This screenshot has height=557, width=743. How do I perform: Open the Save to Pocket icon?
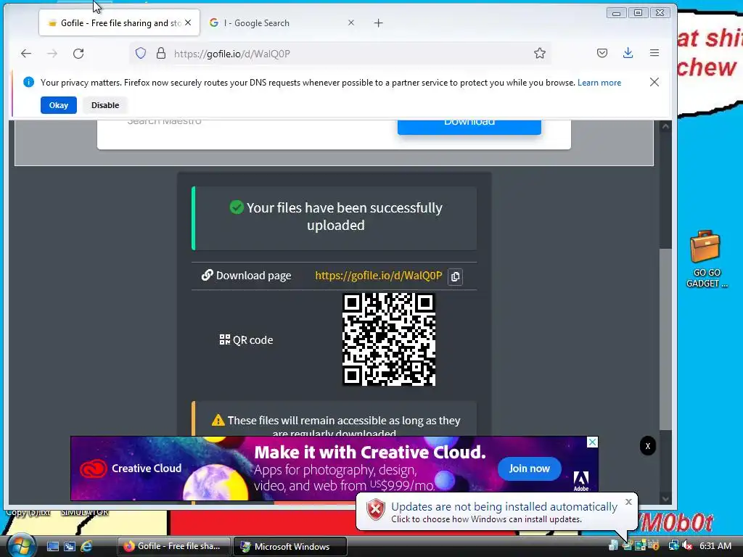click(602, 53)
